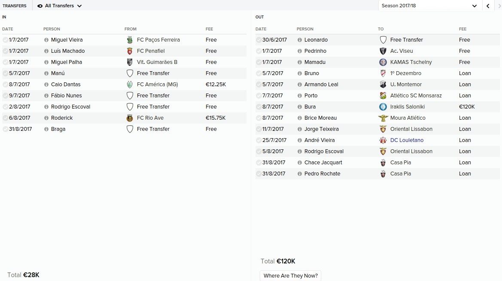Image resolution: width=502 pixels, height=281 pixels.
Task: Open the Season 2017/18 dropdown
Action: click(x=430, y=6)
